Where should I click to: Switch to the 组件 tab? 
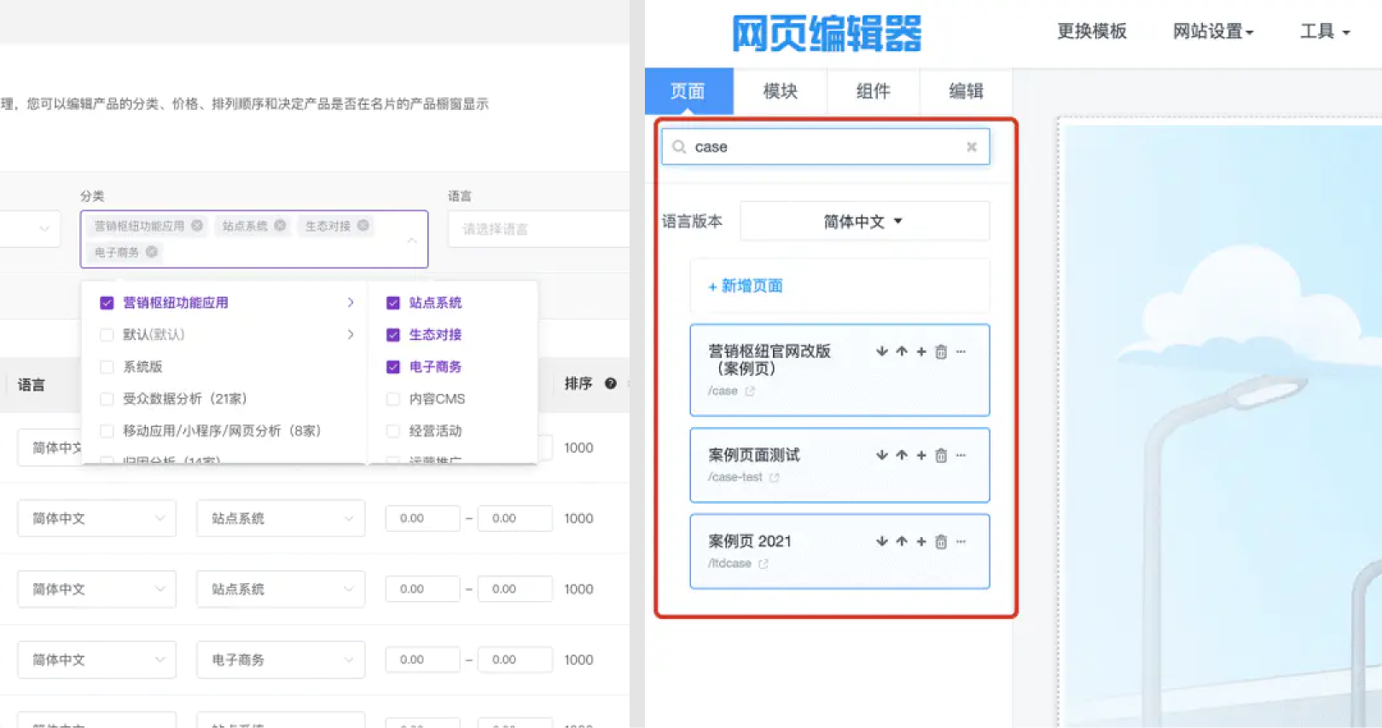(873, 91)
